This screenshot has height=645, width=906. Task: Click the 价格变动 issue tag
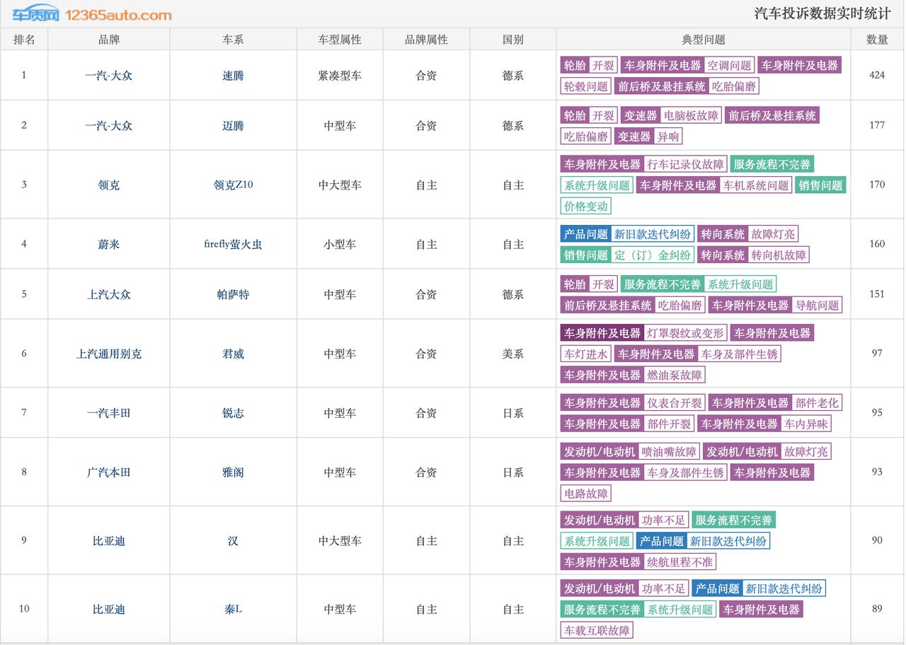coord(586,206)
